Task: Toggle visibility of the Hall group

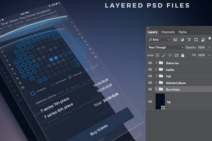Action: click(x=150, y=76)
